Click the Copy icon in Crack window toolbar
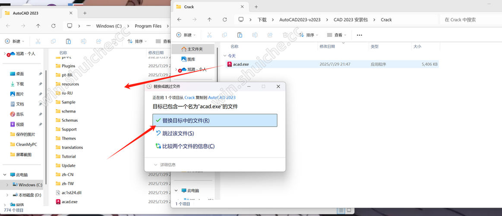502x216 pixels. [x=224, y=35]
